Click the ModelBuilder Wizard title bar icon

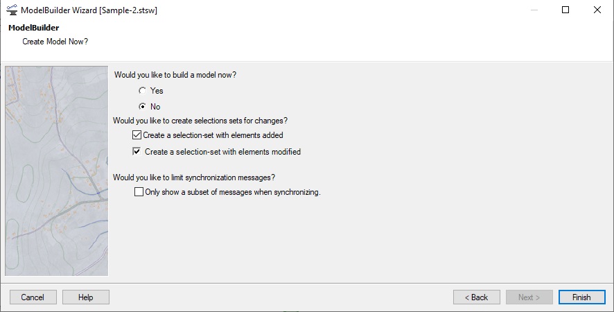click(11, 10)
